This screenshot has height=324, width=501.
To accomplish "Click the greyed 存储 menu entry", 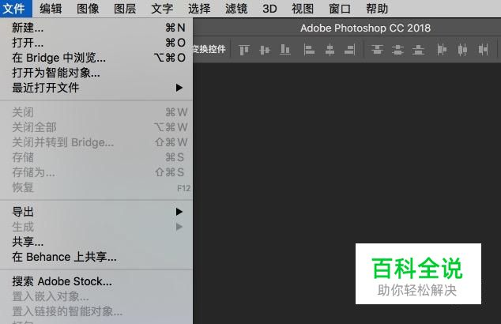I will tap(96, 157).
